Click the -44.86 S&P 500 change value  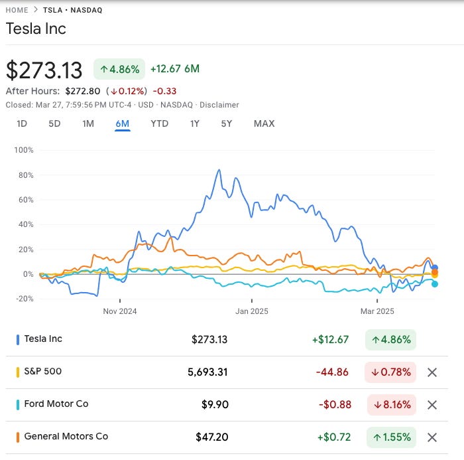click(332, 372)
